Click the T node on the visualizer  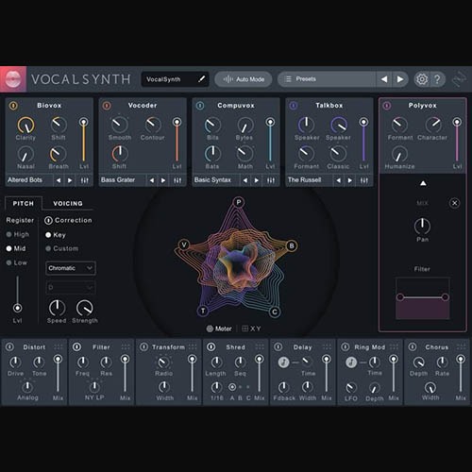(x=203, y=311)
